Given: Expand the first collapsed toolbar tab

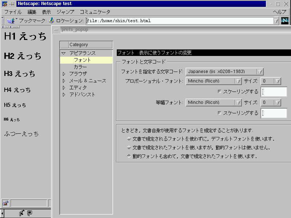Looking at the screenshot, I should (x=5, y=27).
